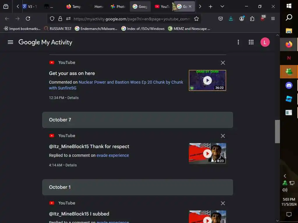Open Google My Activity main menu
The height and width of the screenshot is (223, 298).
[10, 42]
